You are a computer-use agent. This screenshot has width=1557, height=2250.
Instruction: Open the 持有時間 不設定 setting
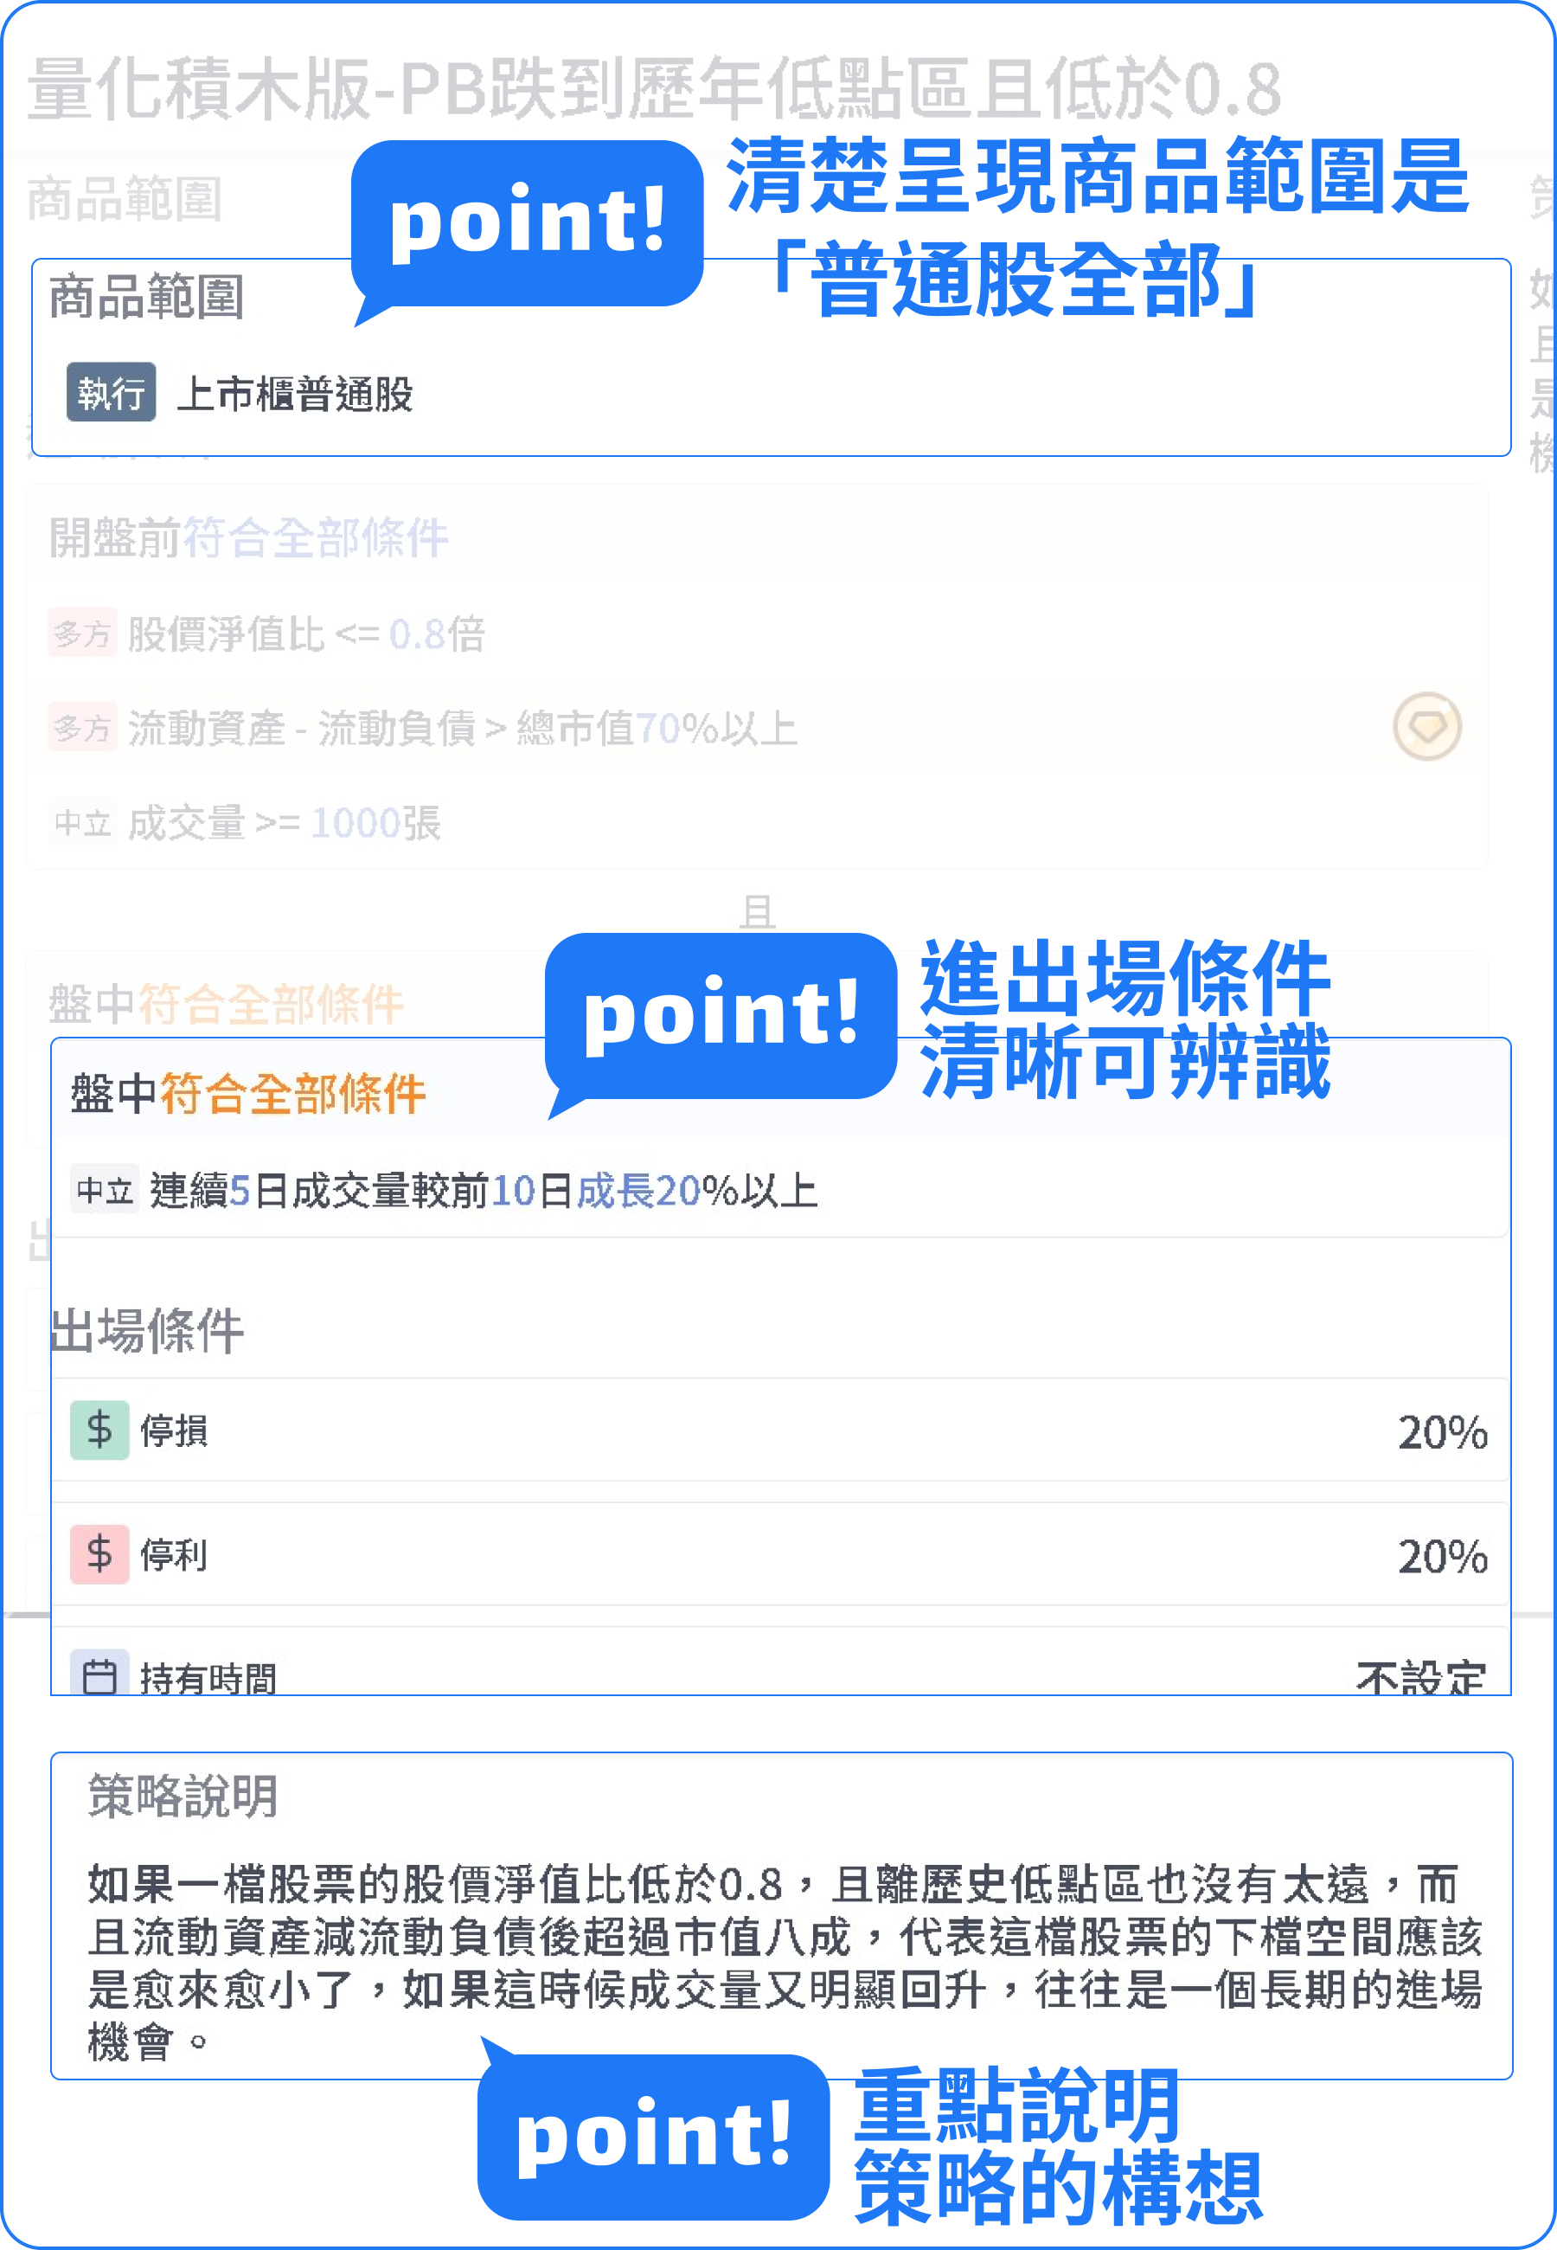click(1419, 1678)
